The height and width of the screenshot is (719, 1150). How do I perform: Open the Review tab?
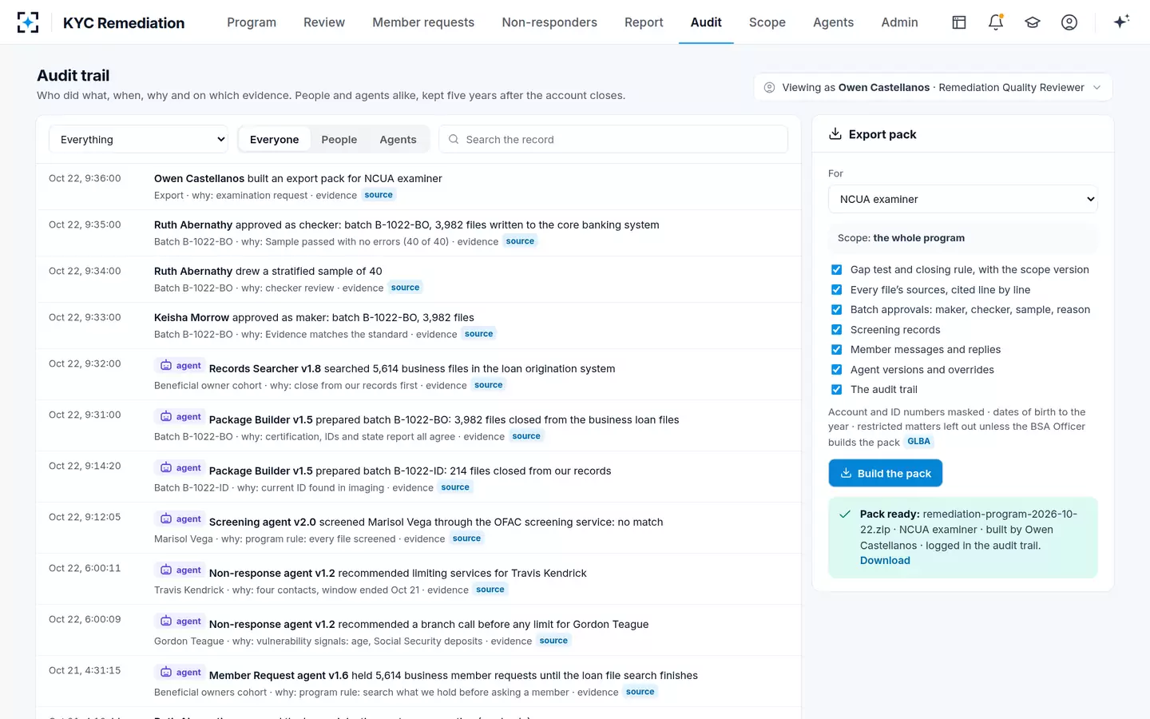[x=324, y=22]
